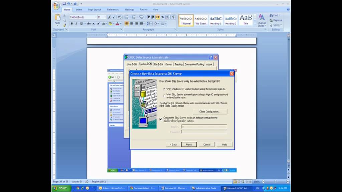342x192 pixels.
Task: Click the Windows start button
Action: tap(61, 188)
